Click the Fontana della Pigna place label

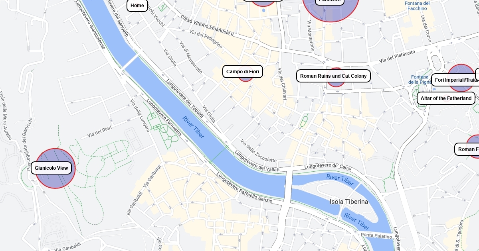click(419, 80)
